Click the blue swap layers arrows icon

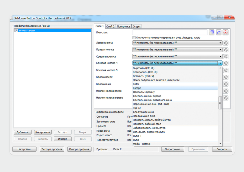point(219,32)
